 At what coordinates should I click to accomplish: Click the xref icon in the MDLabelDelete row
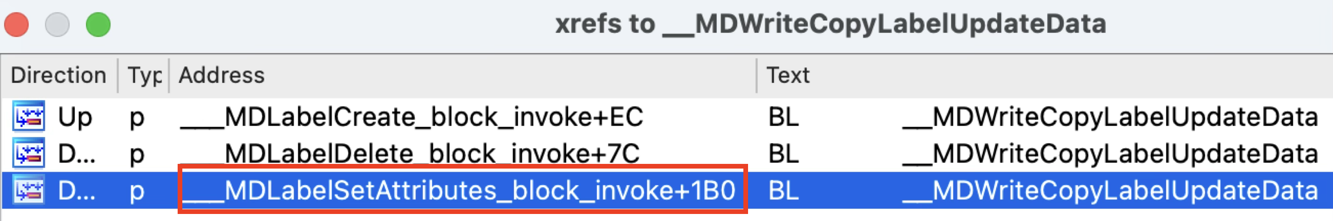point(29,153)
